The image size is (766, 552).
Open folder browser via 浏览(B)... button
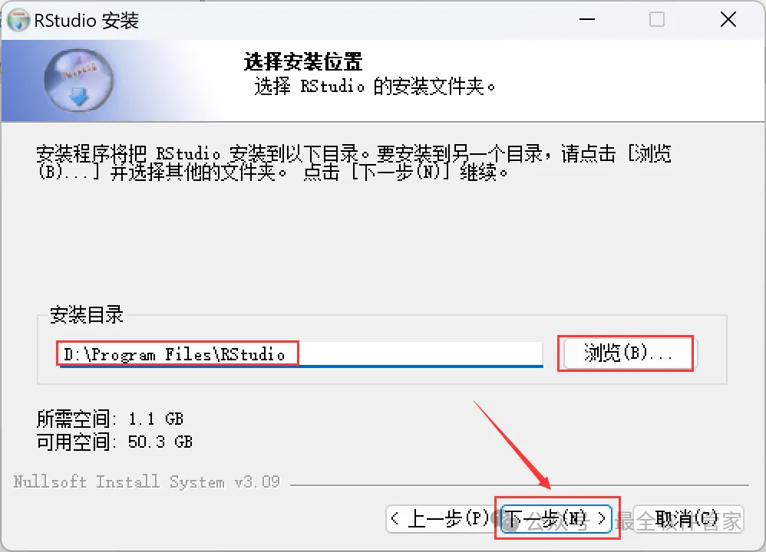point(628,353)
